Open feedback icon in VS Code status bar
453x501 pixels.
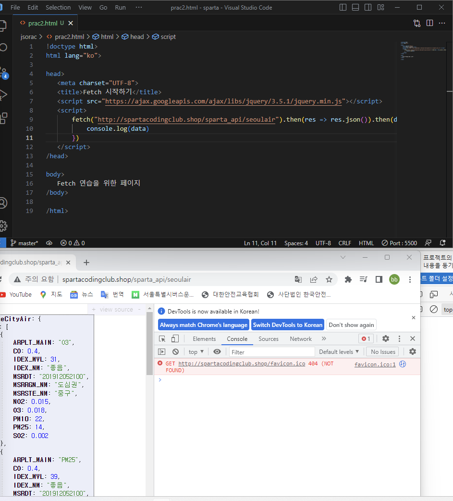coord(428,243)
